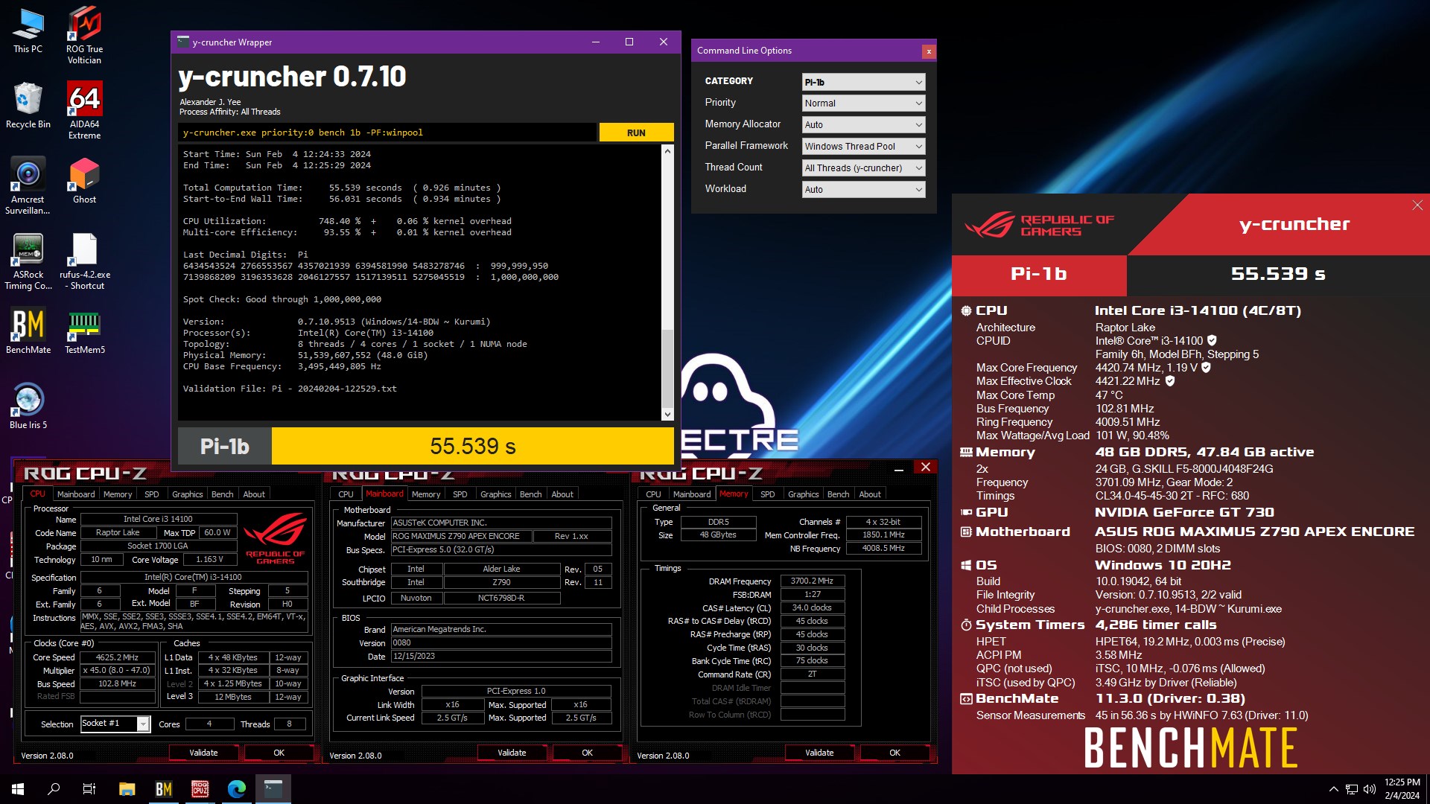This screenshot has width=1430, height=804.
Task: Open the Parallel Framework dropdown
Action: point(863,147)
